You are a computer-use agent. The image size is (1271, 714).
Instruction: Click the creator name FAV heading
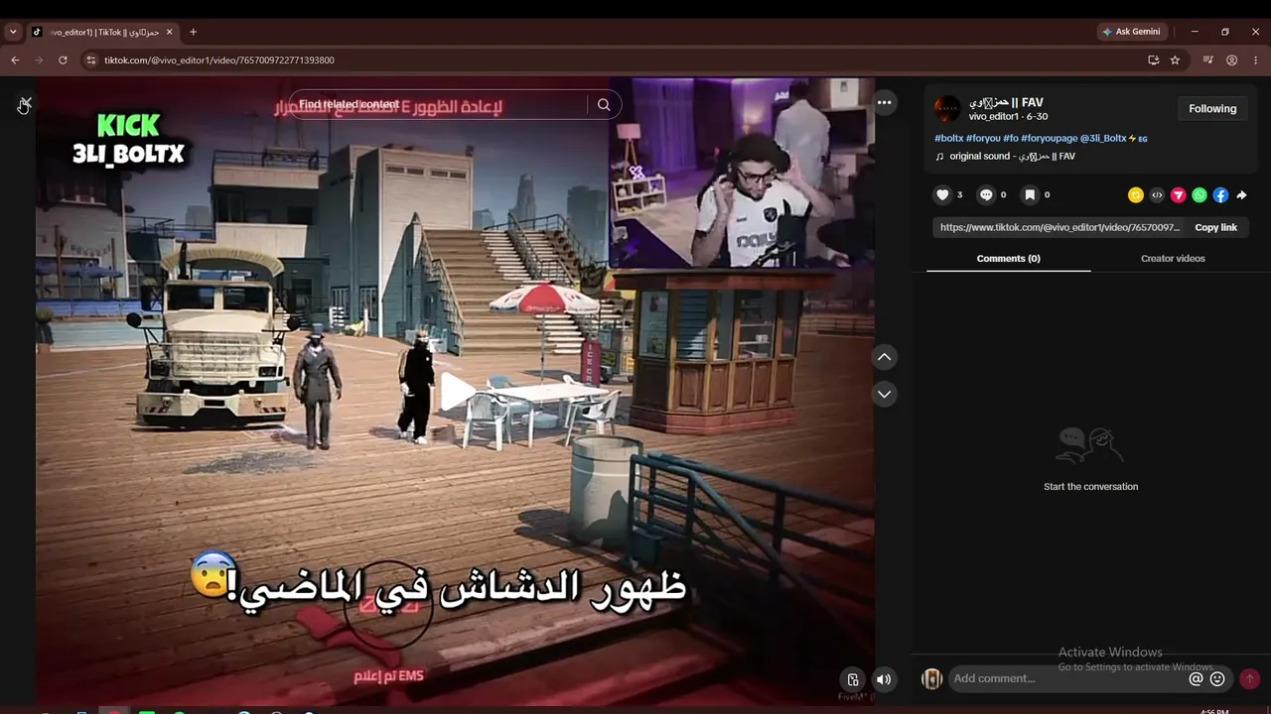click(x=1006, y=103)
